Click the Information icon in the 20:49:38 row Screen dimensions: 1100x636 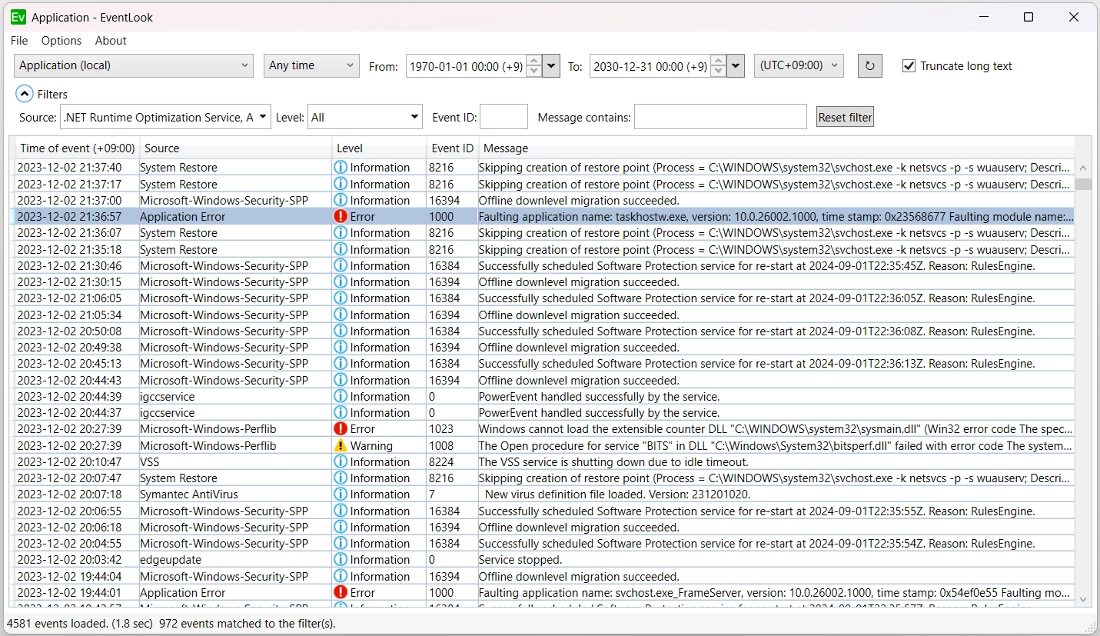click(341, 348)
